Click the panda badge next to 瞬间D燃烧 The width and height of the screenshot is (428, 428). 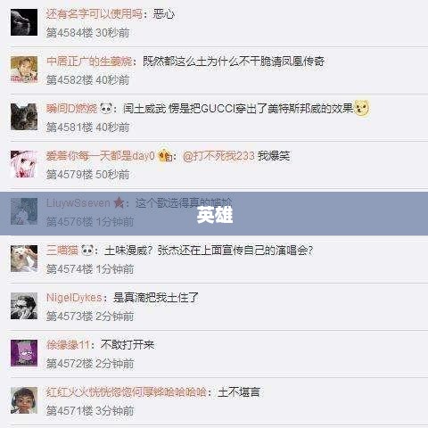click(106, 109)
